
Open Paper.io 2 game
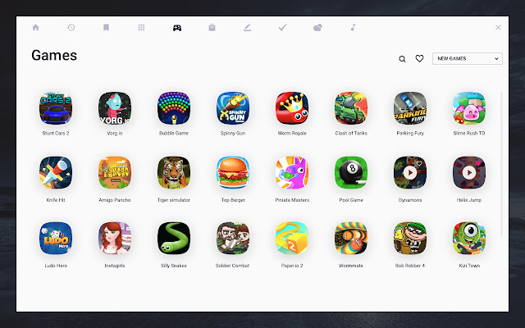coord(292,239)
